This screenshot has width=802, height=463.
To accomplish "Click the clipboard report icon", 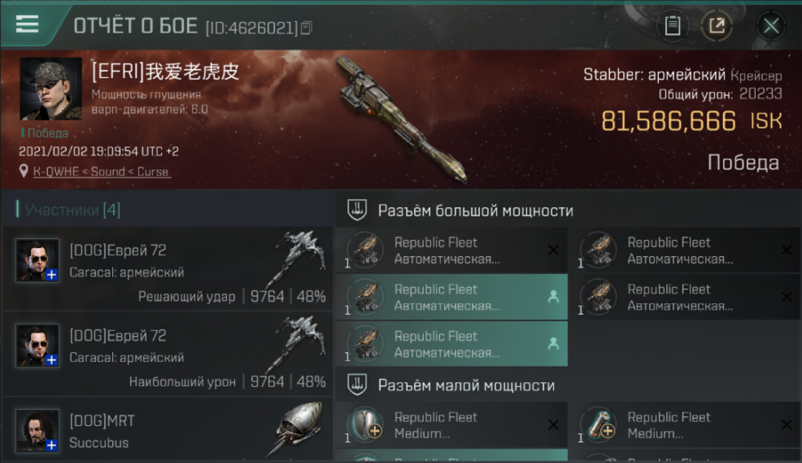I will point(672,26).
